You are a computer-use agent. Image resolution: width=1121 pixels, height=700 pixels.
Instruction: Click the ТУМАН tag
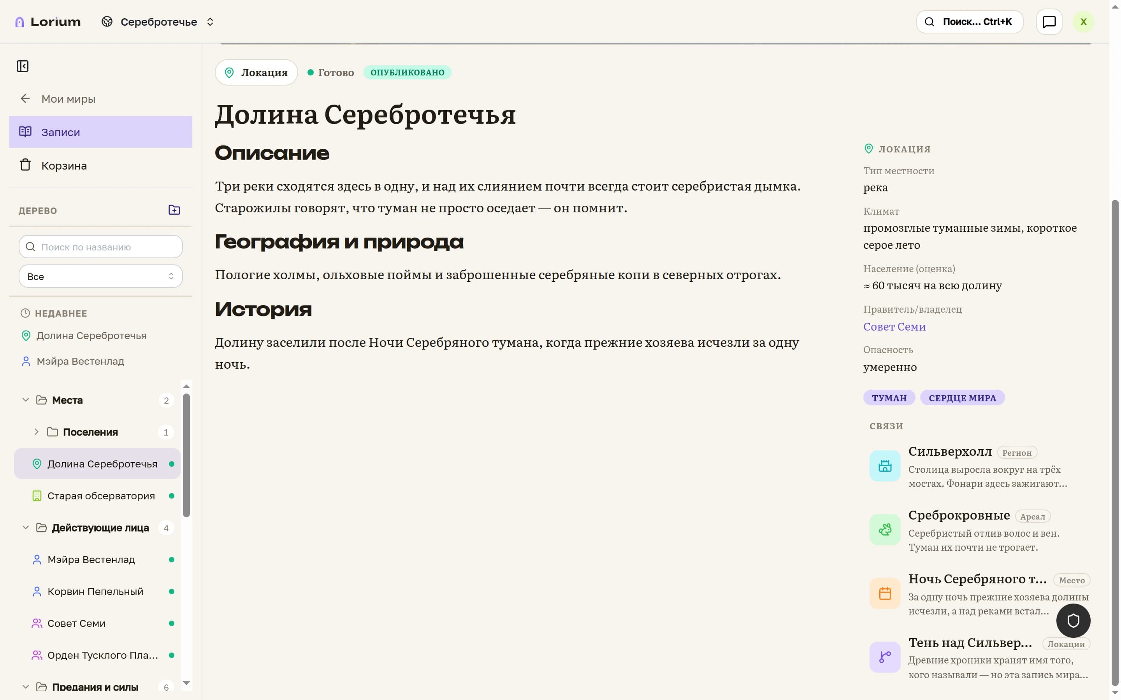click(x=889, y=398)
